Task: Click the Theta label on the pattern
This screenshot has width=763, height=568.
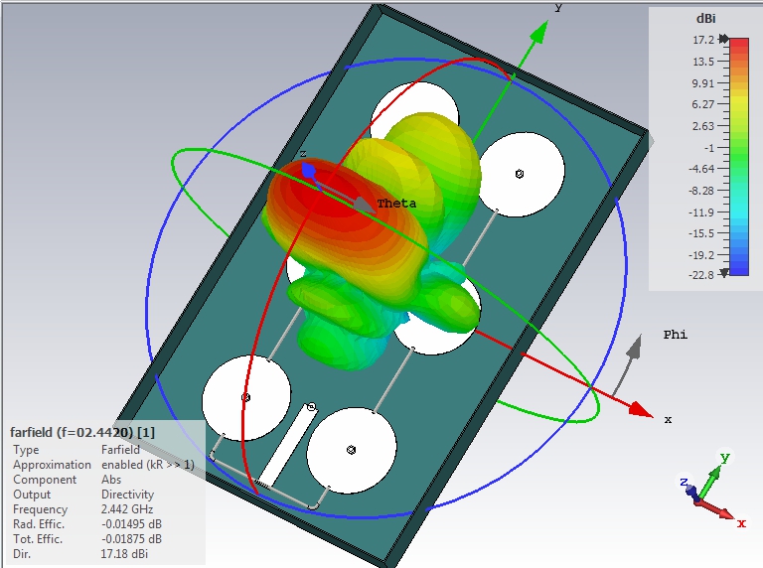Action: (x=396, y=204)
